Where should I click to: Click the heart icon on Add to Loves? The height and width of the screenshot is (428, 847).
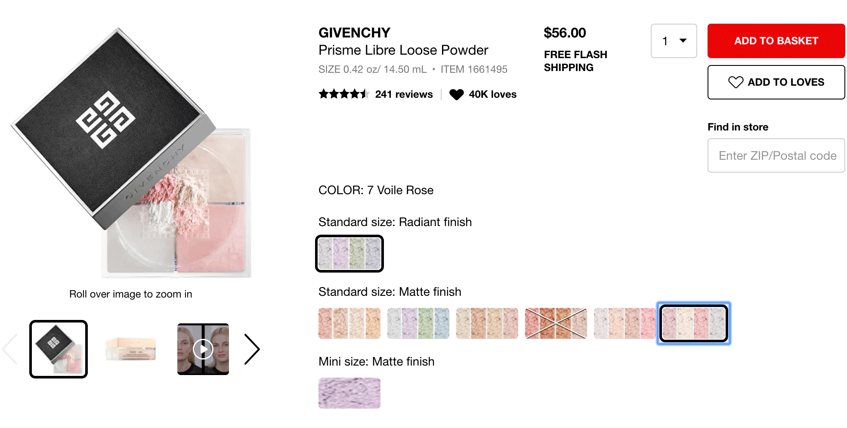coord(736,82)
